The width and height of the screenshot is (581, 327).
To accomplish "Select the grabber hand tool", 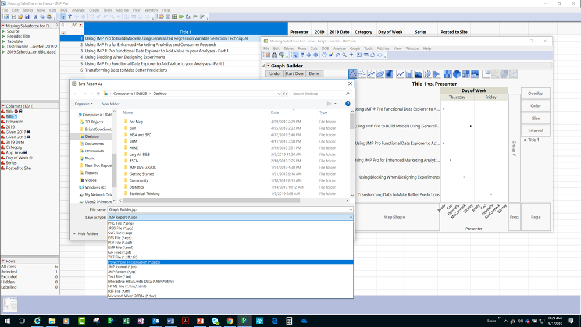I will [x=323, y=55].
